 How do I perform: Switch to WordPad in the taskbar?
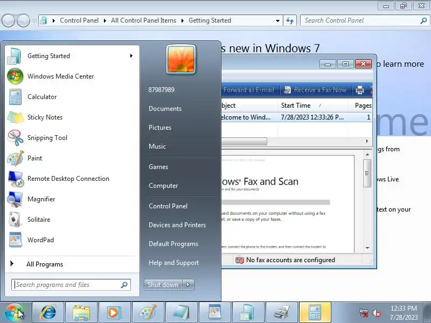coord(214,312)
